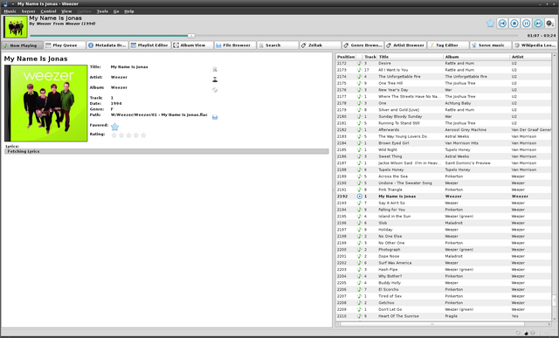This screenshot has height=338, width=559.
Task: Sort the queue by the Artist column
Action: click(531, 57)
